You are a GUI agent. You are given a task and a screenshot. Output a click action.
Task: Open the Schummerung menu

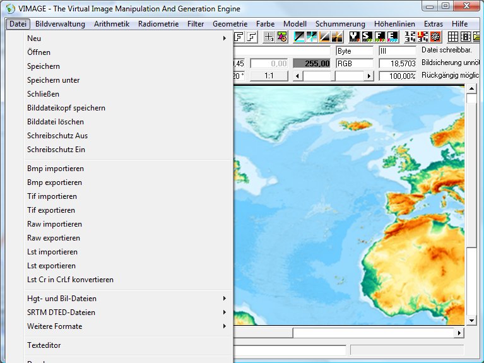click(340, 24)
